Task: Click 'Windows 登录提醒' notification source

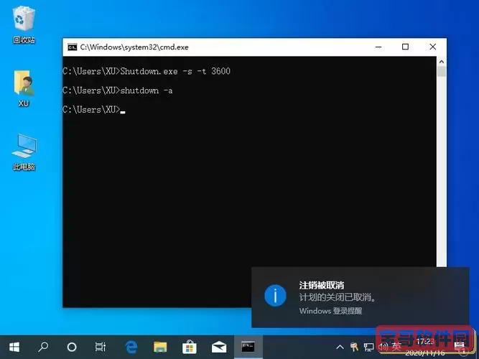Action: [x=330, y=311]
